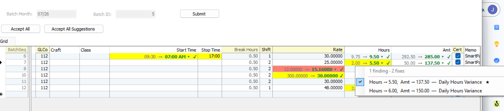Open dropdown arrow beside 285.00 amount
Screen dimensions: 504x111
point(442,57)
